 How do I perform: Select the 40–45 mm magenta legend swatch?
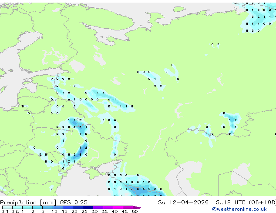click(118, 207)
